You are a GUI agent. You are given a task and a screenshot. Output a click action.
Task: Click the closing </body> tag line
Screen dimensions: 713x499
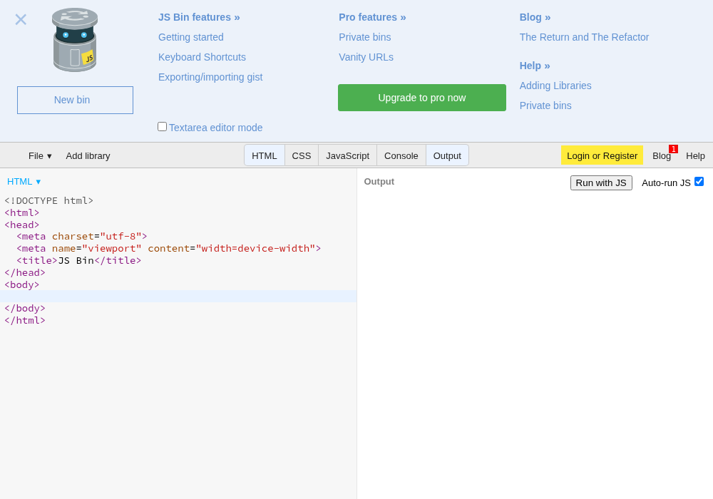25,308
